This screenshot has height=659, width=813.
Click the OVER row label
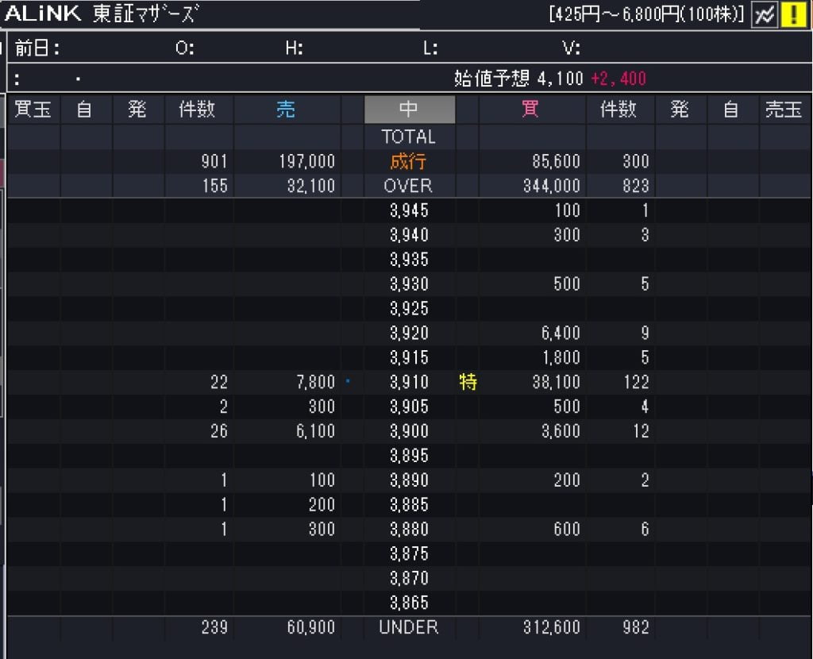(x=409, y=186)
